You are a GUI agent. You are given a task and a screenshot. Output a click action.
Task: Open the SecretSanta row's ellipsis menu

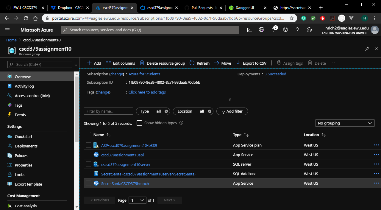click(377, 174)
